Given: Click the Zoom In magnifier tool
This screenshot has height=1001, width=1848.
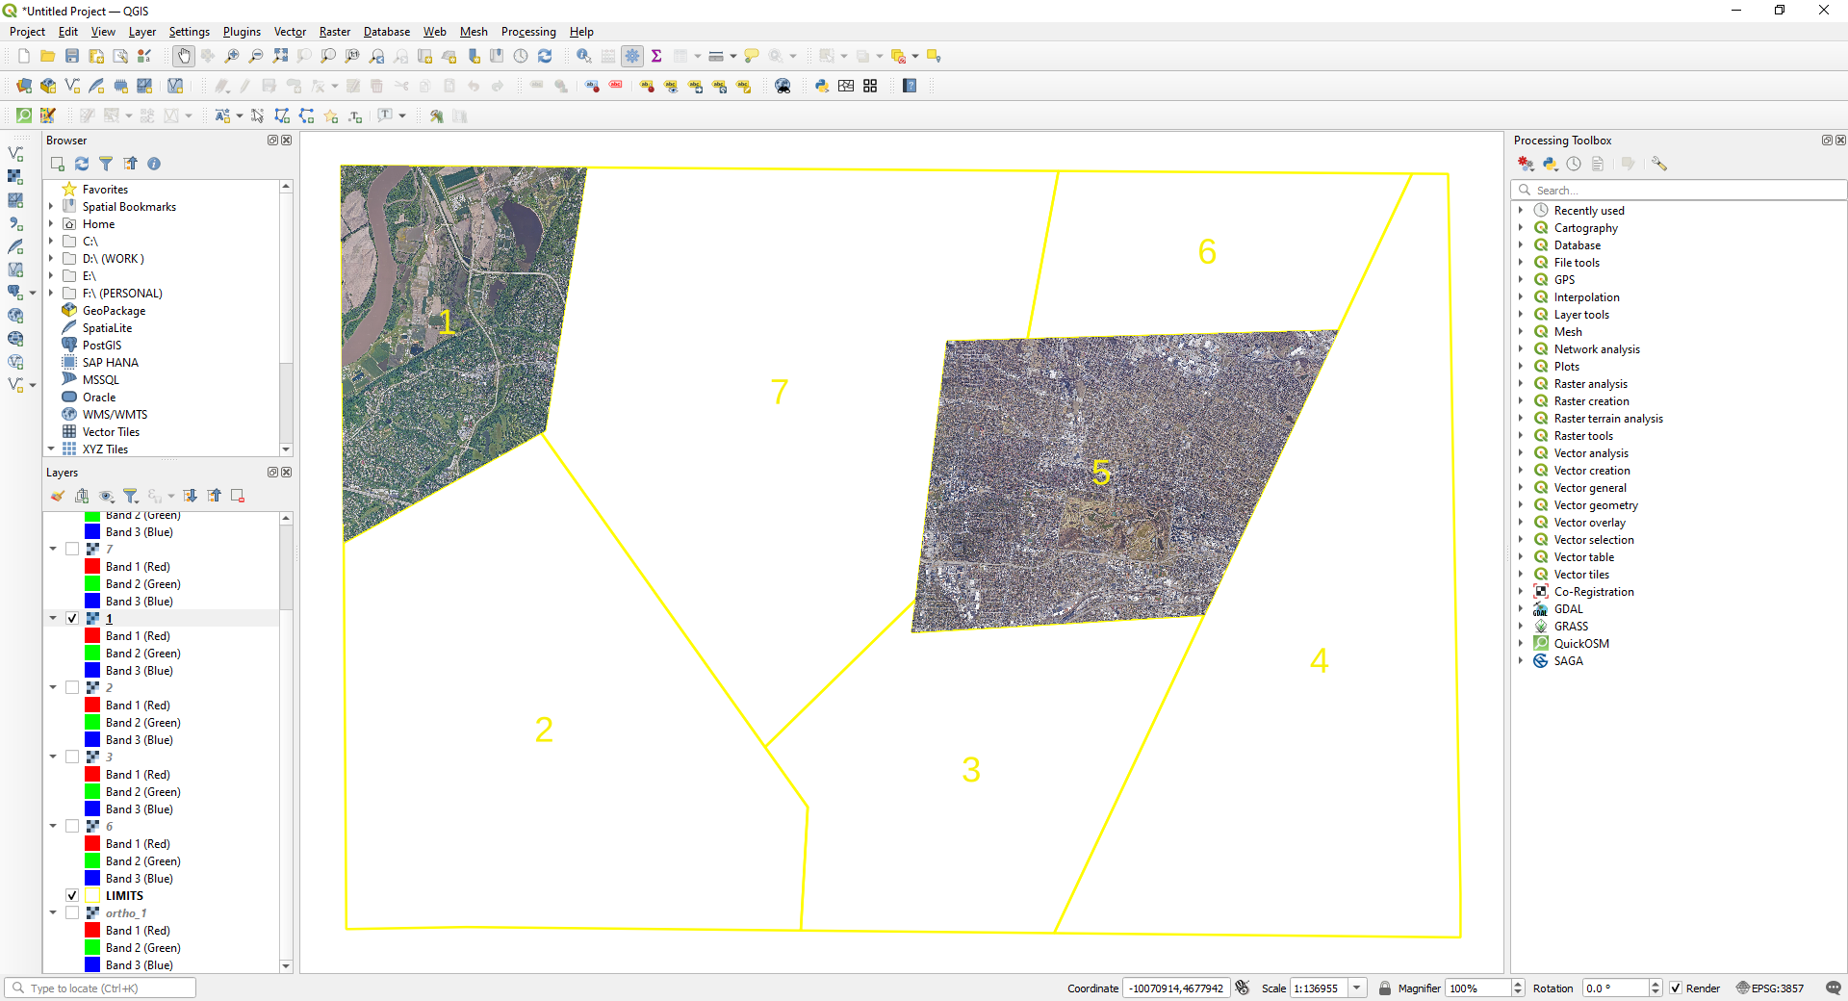Looking at the screenshot, I should (x=232, y=57).
